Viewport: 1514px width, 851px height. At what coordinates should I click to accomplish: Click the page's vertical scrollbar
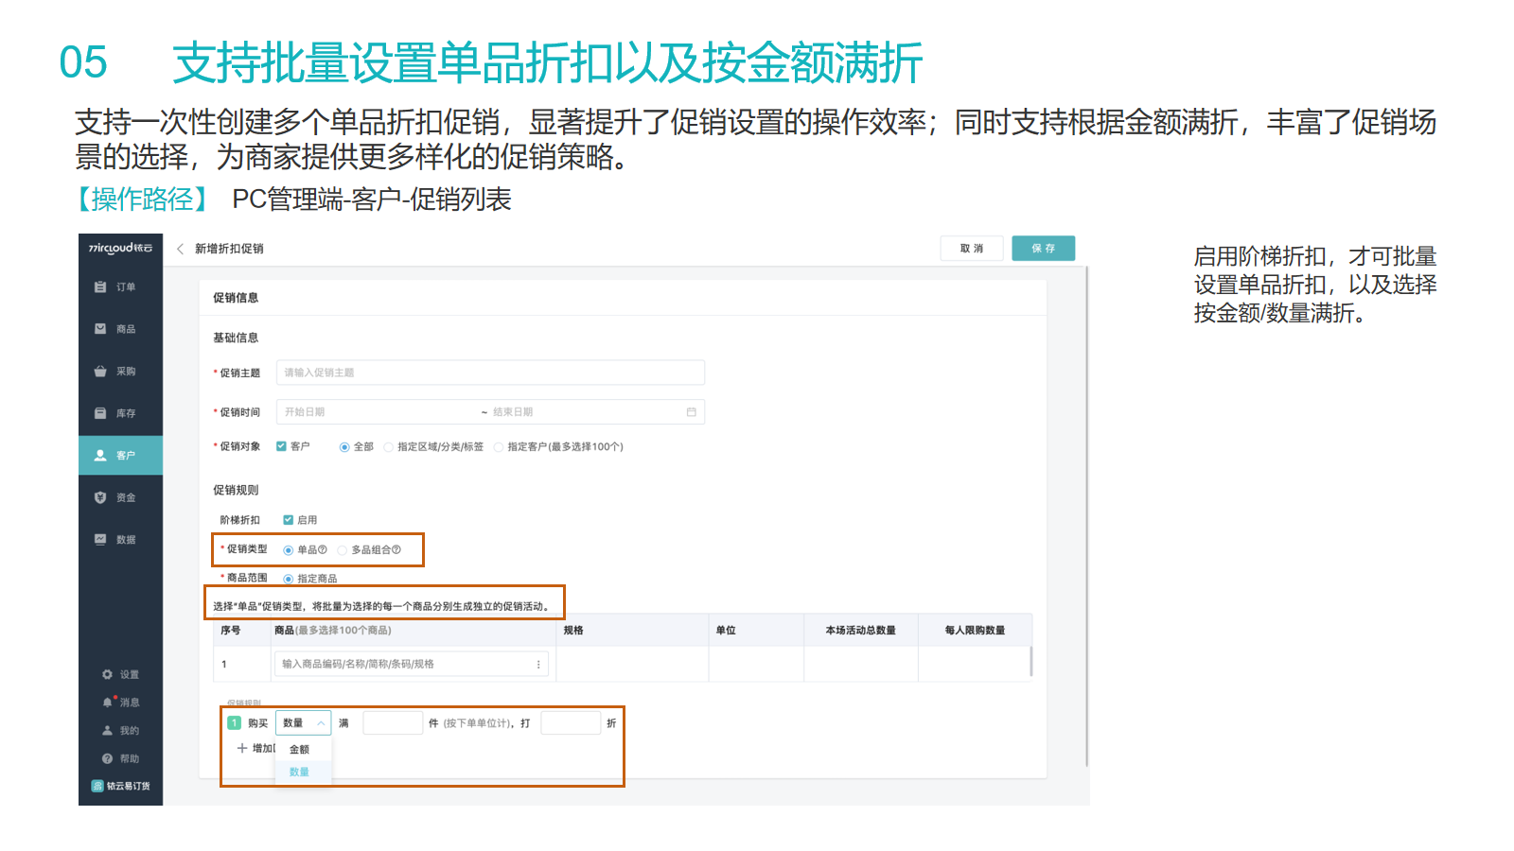(1086, 516)
